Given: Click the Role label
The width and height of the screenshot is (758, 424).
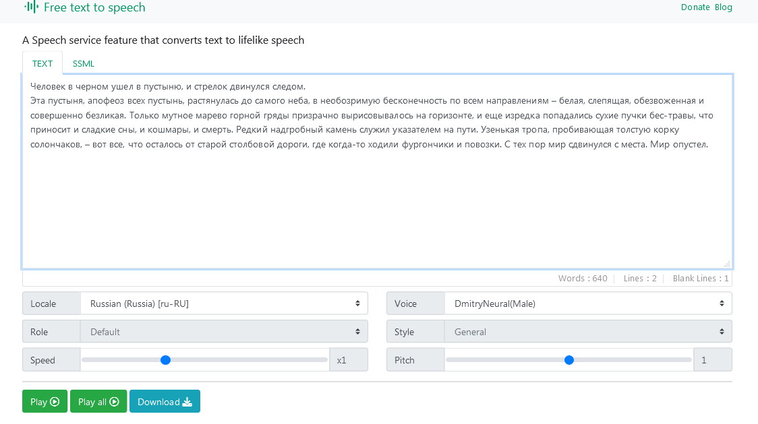Looking at the screenshot, I should click(51, 331).
